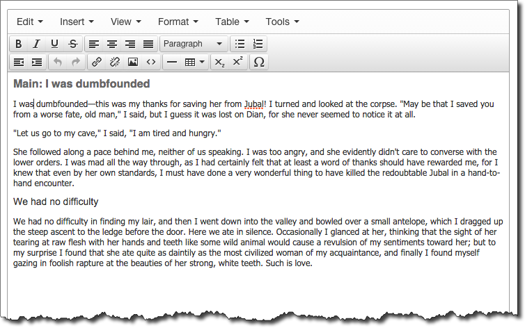The width and height of the screenshot is (525, 328).
Task: Toggle underline formatting
Action: pos(55,44)
